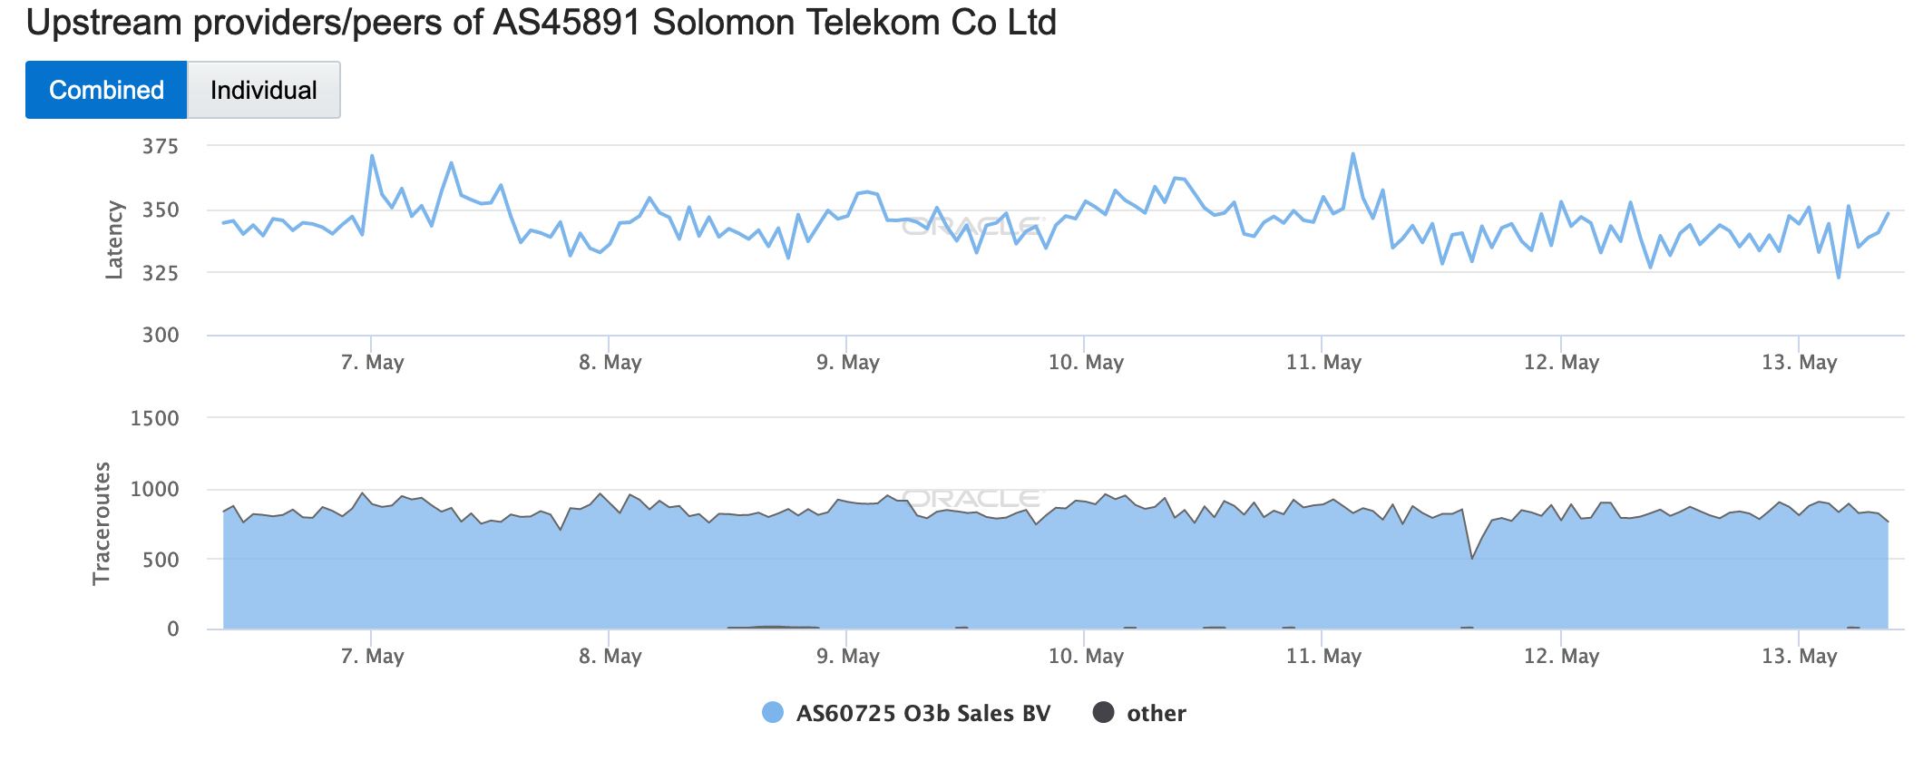Toggle AS60725 O3b Sales BV legend series

pos(922,713)
